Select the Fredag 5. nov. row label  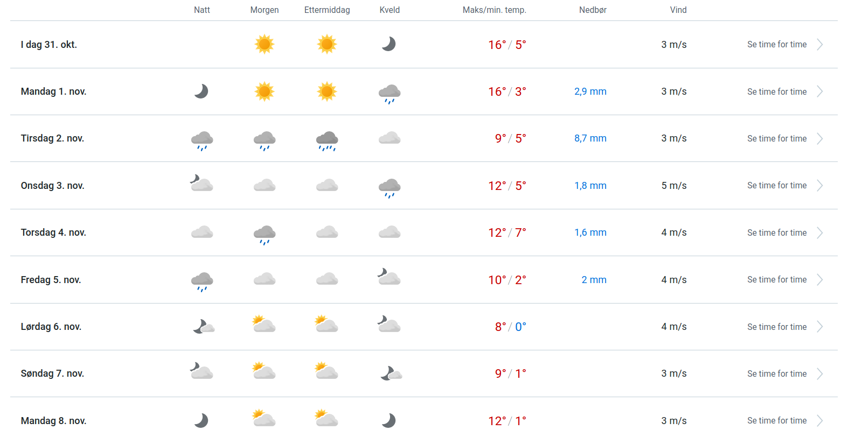click(x=51, y=280)
